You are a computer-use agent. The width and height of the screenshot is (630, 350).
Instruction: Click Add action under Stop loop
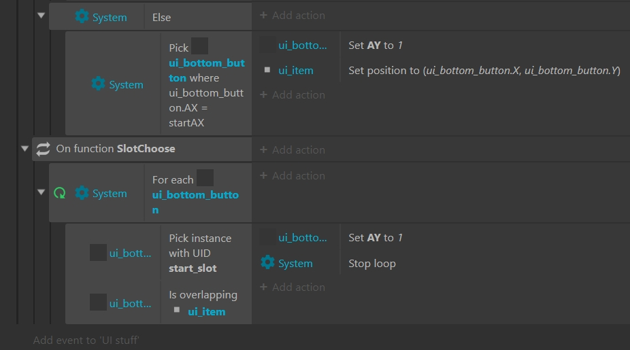pyautogui.click(x=293, y=287)
